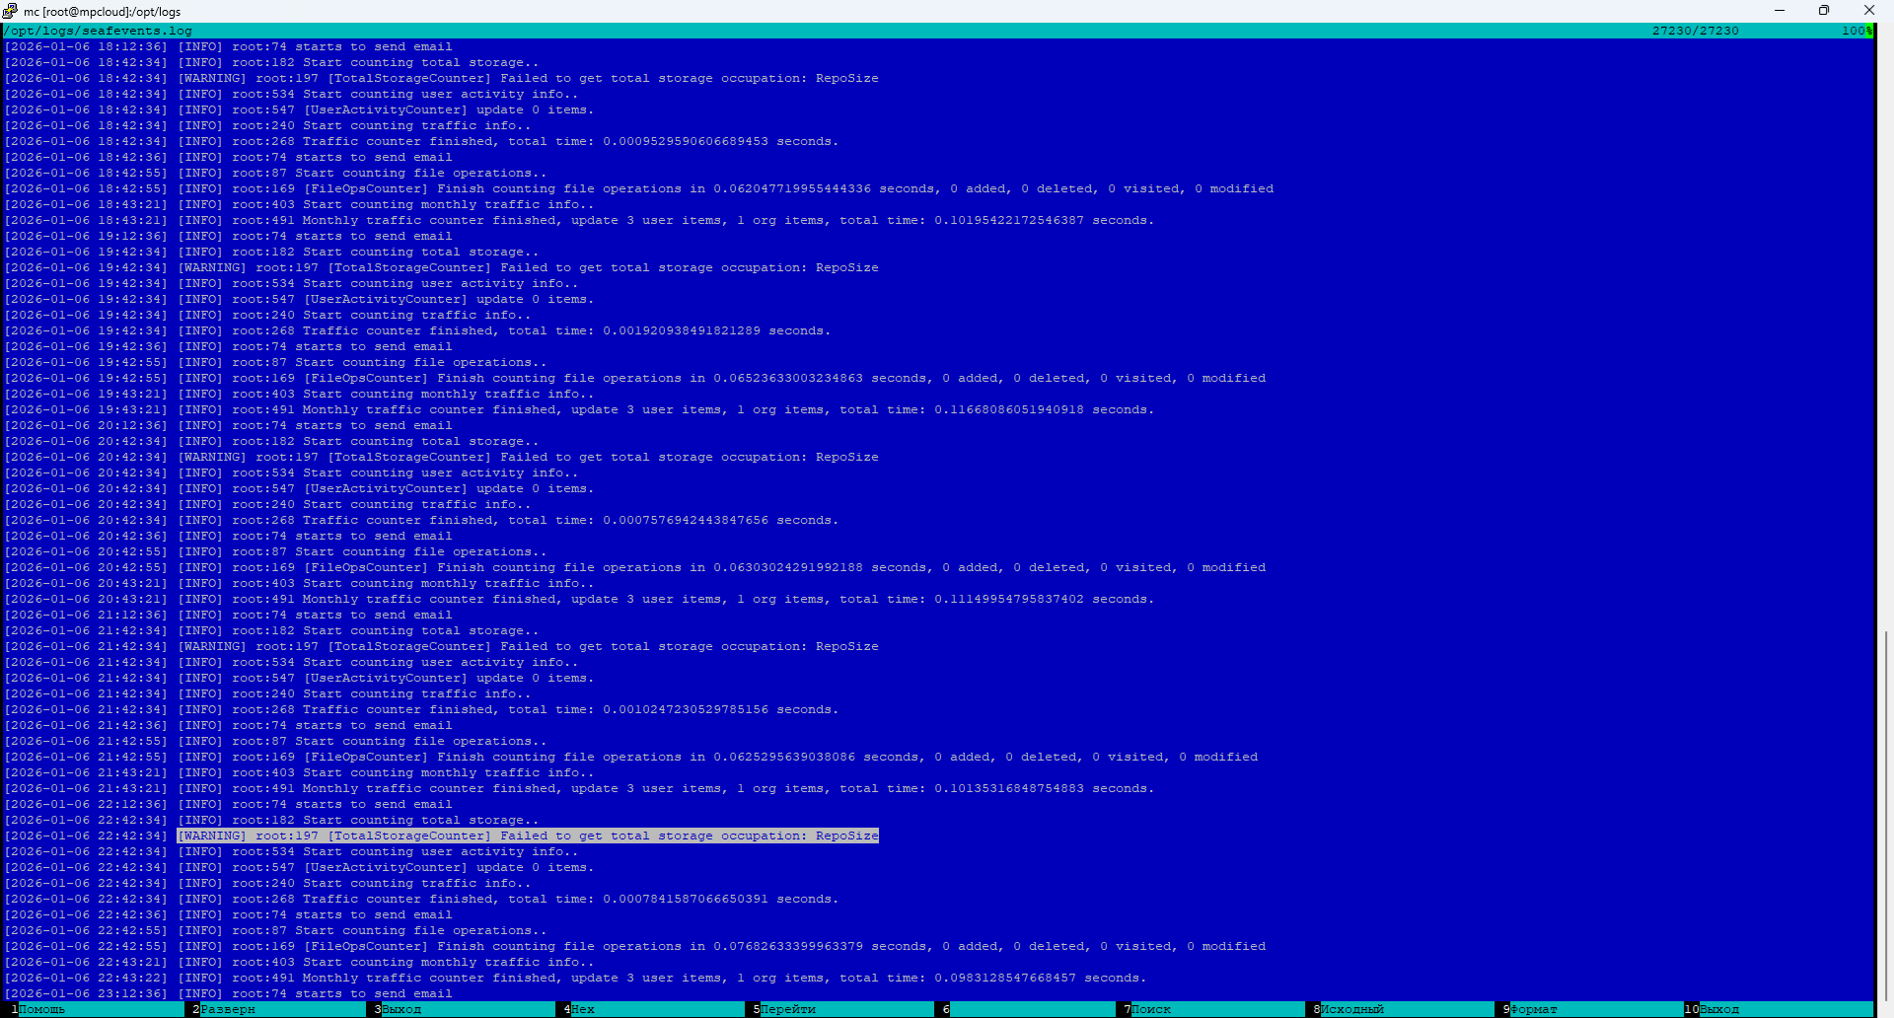Toggle 8 Исходный raw mode
Viewport: 1894px width, 1018px height.
pos(1352,1009)
